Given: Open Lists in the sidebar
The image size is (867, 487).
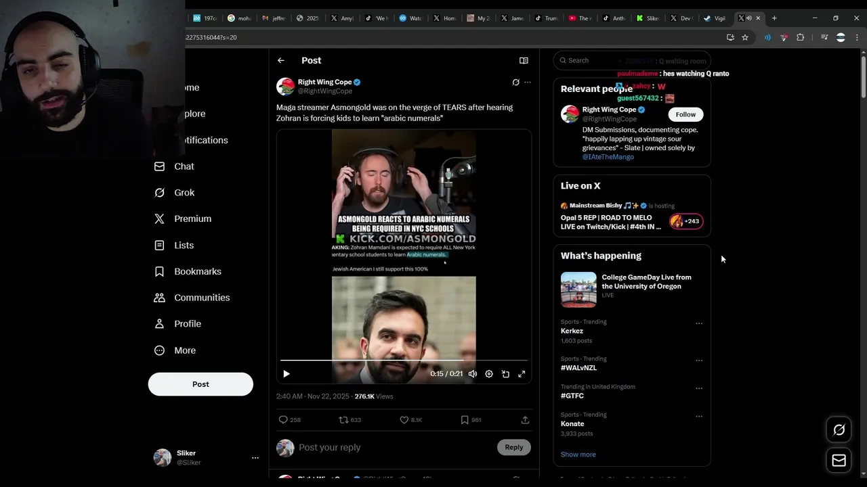Looking at the screenshot, I should click(174, 246).
